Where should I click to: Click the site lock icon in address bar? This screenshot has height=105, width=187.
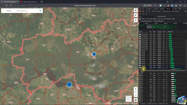15,6
